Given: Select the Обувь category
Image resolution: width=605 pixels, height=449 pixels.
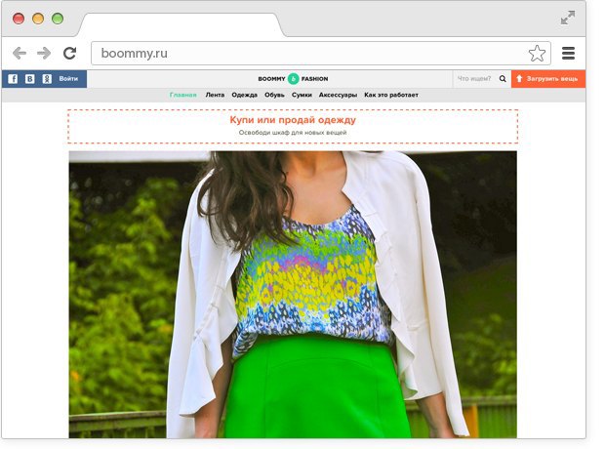Looking at the screenshot, I should click(274, 96).
